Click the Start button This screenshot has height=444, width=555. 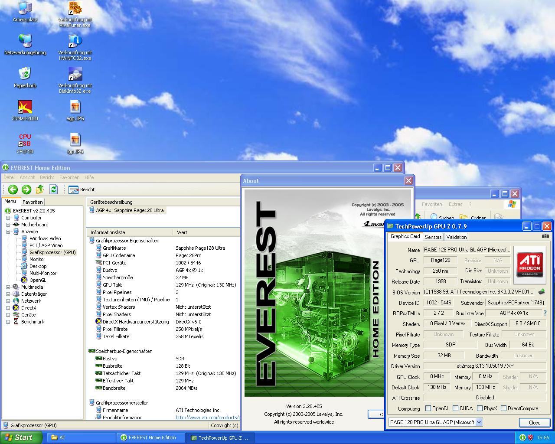[21, 437]
